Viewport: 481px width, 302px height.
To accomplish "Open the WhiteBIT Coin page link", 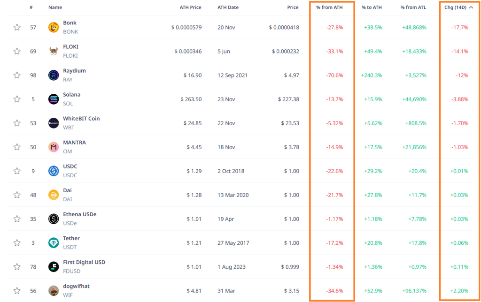I will tap(81, 119).
